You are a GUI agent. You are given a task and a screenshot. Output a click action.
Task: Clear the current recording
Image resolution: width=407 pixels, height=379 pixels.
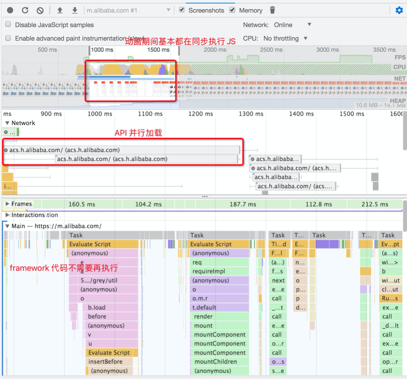pos(40,10)
